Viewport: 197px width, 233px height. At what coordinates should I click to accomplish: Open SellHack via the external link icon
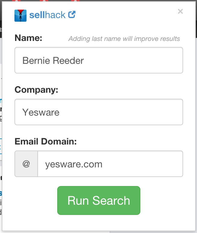[72, 14]
